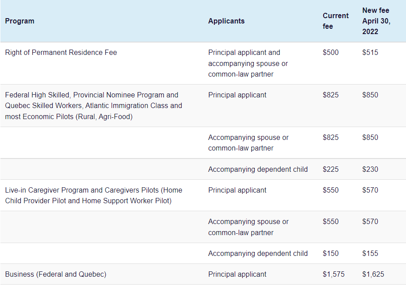Click the $515 new fee value
Screen dimensions: 406x286
click(x=370, y=53)
